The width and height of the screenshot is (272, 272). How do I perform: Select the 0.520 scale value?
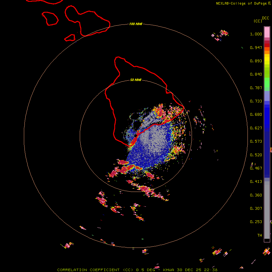coord(256,155)
